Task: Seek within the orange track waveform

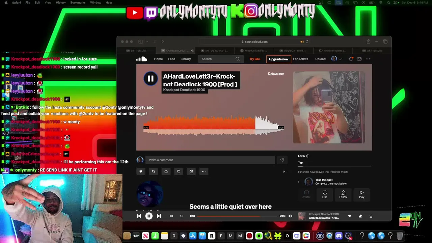Action: click(x=199, y=125)
